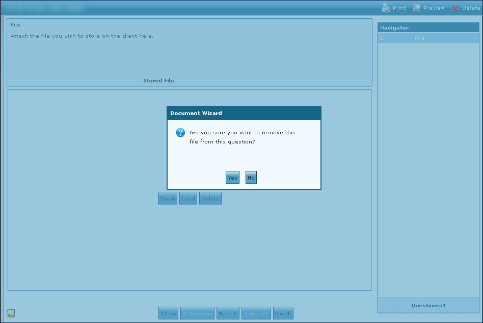Click the Open button for stored file
The width and height of the screenshot is (483, 323).
click(168, 198)
